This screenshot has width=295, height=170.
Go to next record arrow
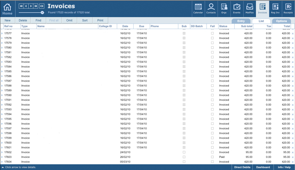31,6
